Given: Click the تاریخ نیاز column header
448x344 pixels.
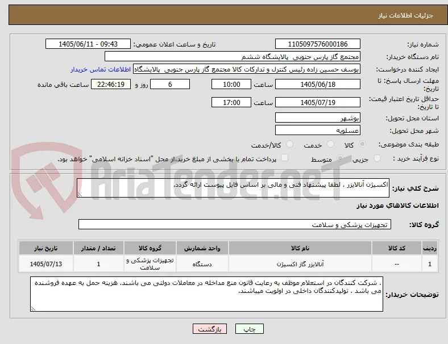Looking at the screenshot, I should pyautogui.click(x=45, y=248).
